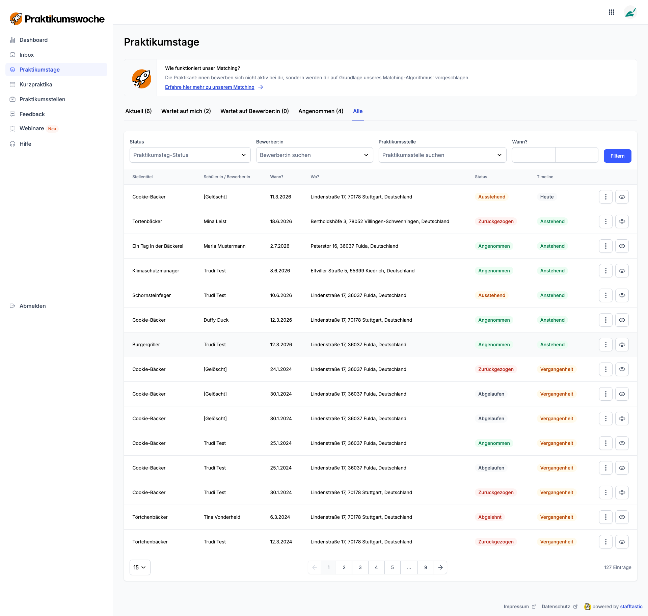Viewport: 648px width, 616px height.
Task: Open three-dot menu for Burgergriller row
Action: click(605, 345)
